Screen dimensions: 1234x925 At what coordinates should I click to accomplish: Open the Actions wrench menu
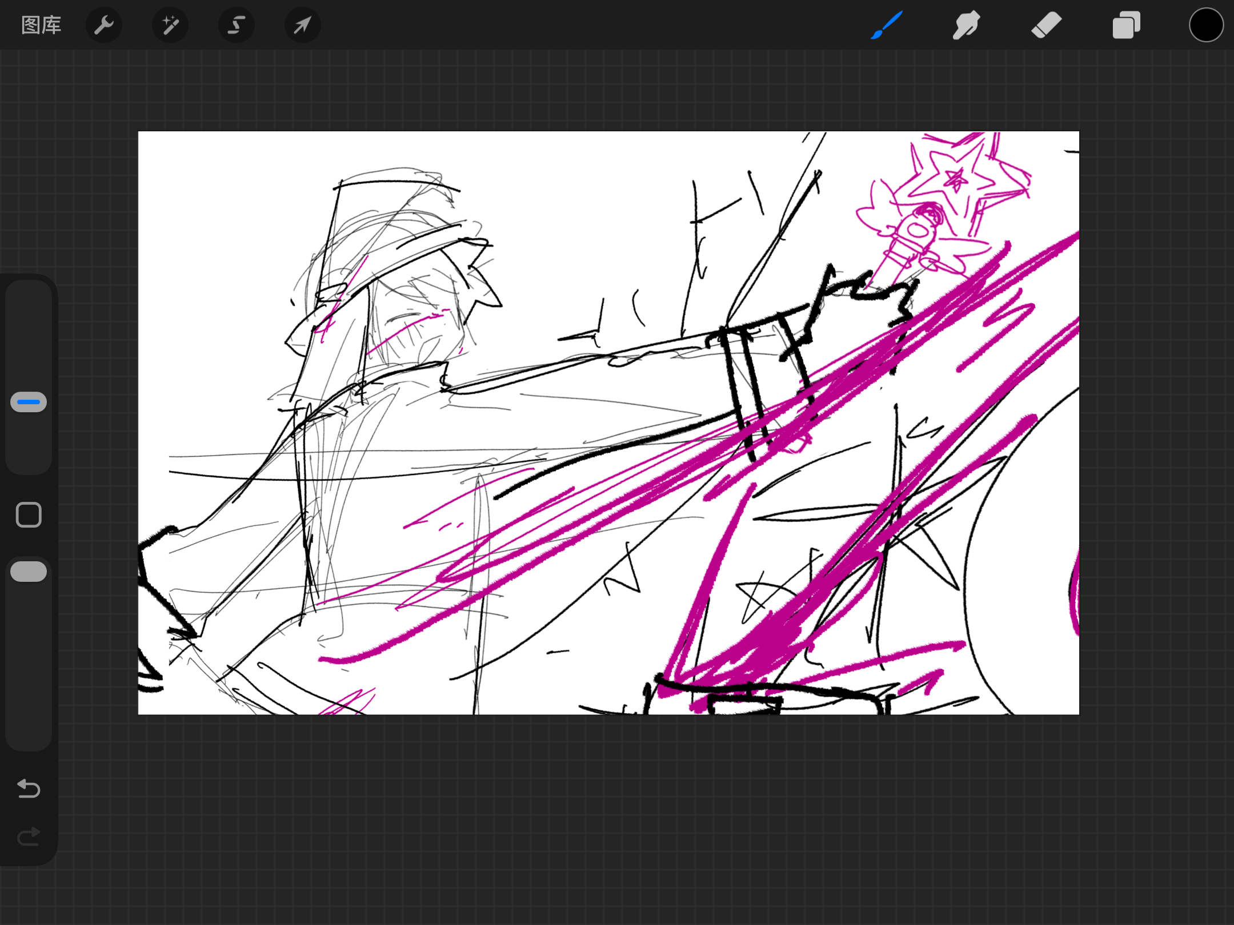click(104, 25)
